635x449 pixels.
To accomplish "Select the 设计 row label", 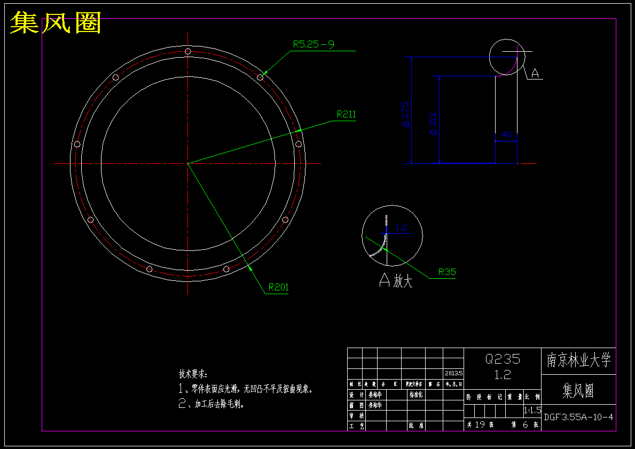I will 356,395.
